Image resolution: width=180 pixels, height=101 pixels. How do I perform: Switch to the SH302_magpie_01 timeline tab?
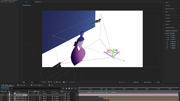[x=37, y=85]
